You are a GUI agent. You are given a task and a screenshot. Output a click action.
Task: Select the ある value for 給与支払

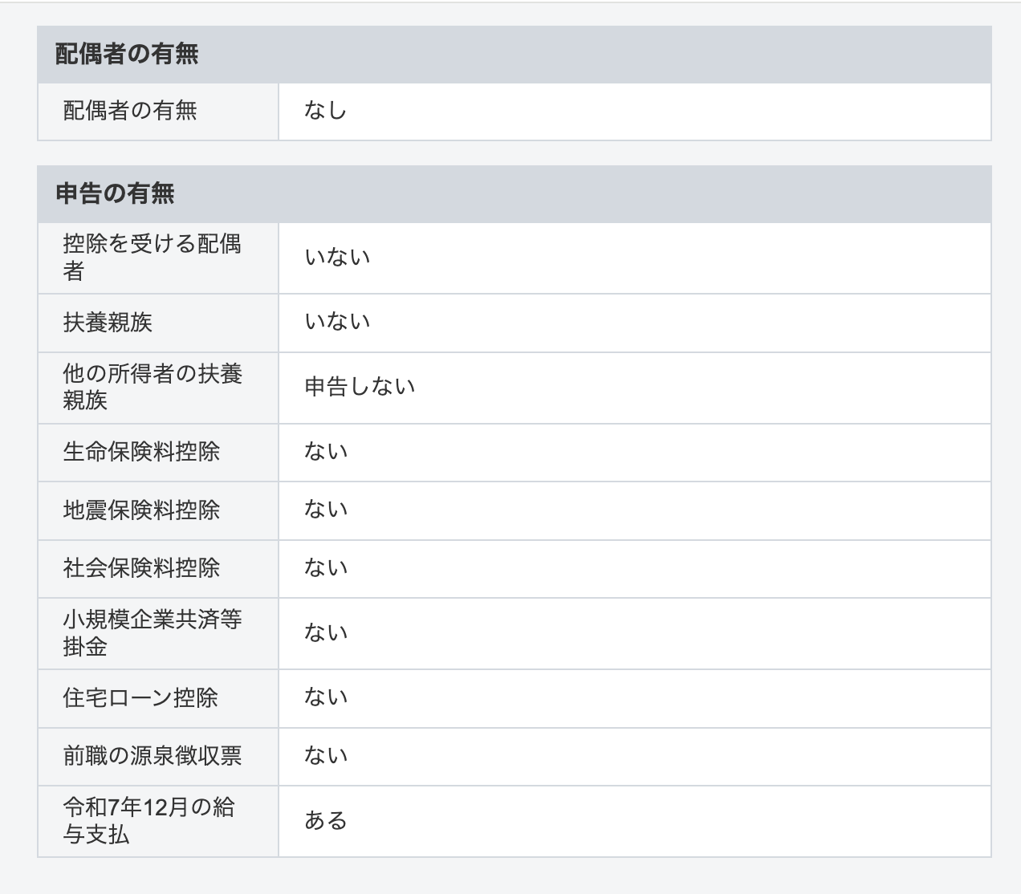(325, 821)
